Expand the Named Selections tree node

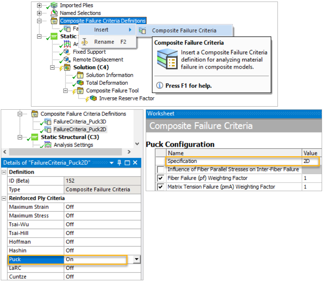[x=39, y=13]
